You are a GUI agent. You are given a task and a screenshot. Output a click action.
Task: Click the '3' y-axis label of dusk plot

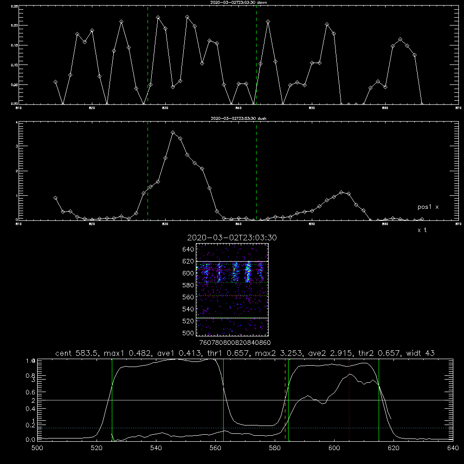[x=17, y=146]
